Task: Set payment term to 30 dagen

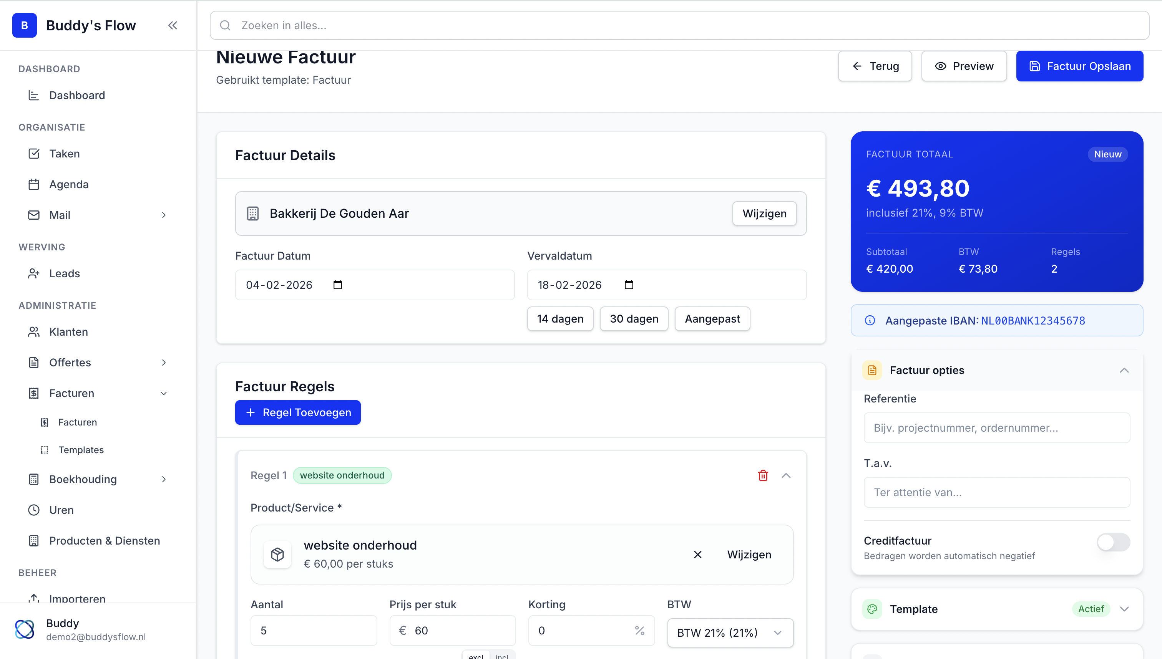Action: point(634,319)
